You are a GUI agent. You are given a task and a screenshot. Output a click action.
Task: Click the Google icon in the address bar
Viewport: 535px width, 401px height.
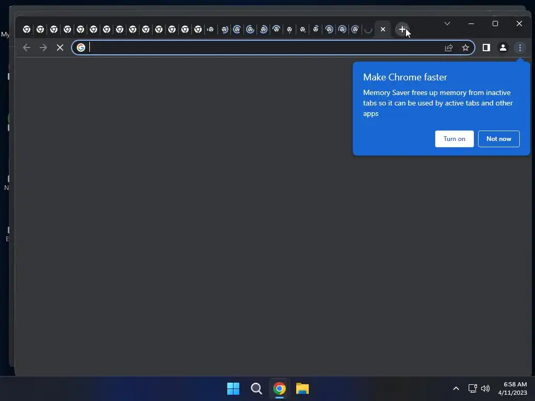[81, 48]
